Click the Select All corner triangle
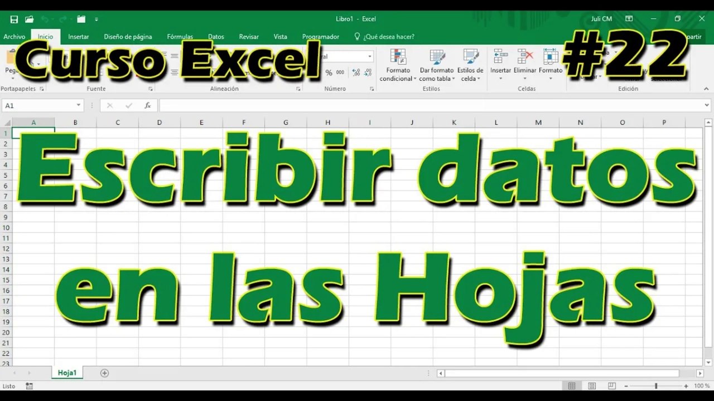 tap(6, 123)
